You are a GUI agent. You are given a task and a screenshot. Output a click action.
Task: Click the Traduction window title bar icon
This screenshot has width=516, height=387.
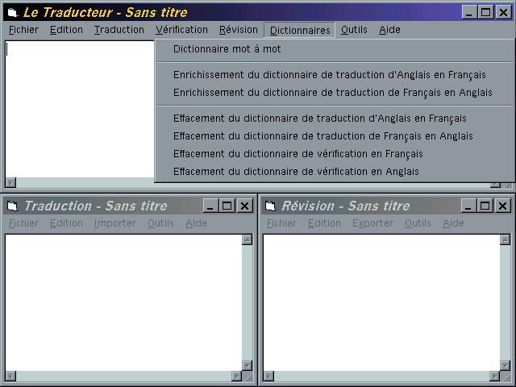coord(13,206)
